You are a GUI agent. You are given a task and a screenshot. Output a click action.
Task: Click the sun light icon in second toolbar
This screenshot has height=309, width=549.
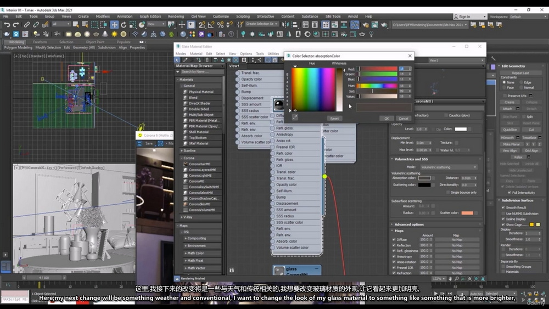coord(114,34)
